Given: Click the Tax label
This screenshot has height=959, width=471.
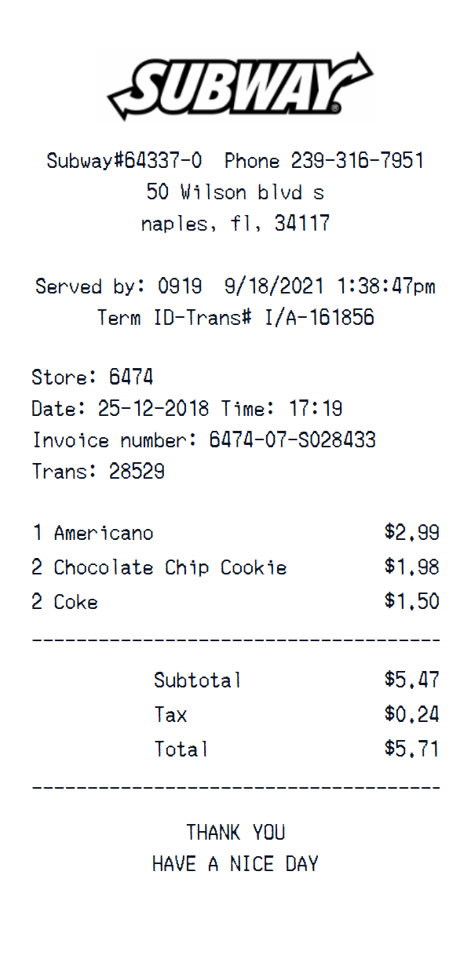Looking at the screenshot, I should [x=170, y=715].
